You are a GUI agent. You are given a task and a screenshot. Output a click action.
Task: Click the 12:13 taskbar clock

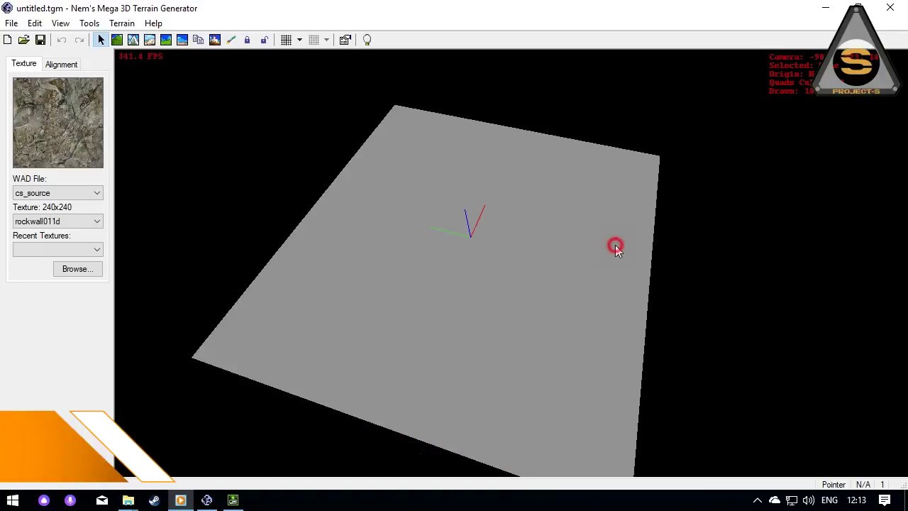point(856,500)
